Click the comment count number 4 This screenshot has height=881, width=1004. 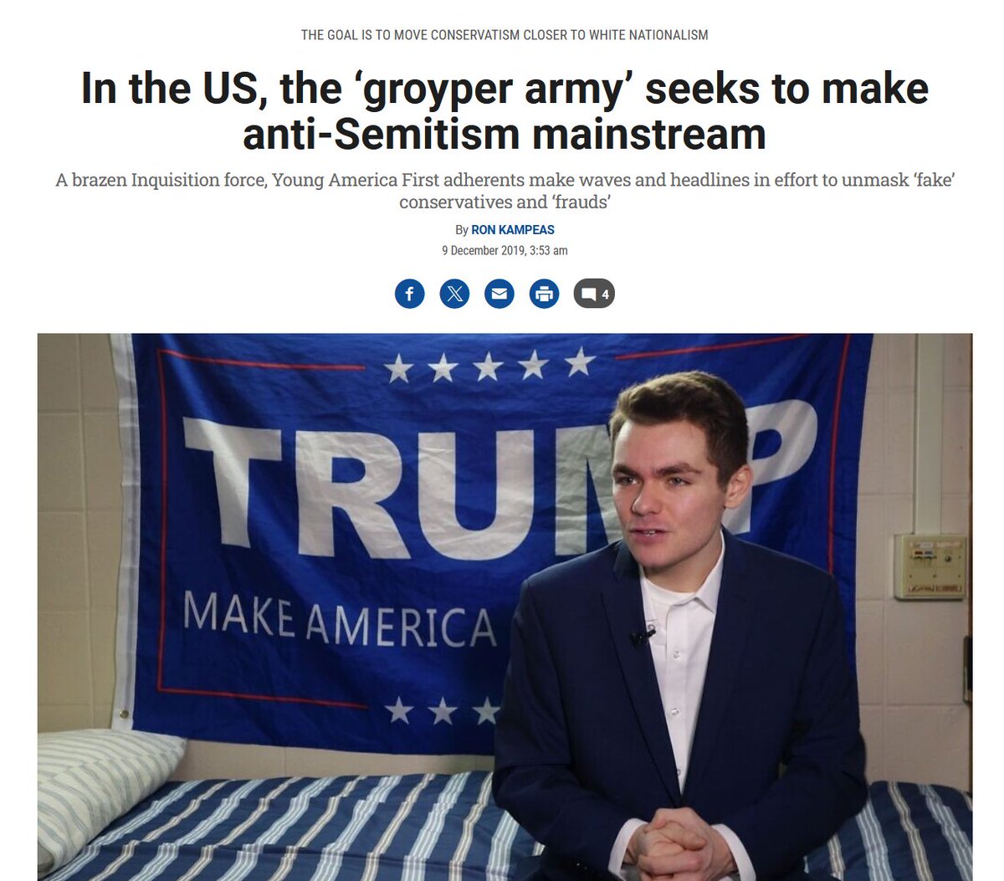point(605,295)
